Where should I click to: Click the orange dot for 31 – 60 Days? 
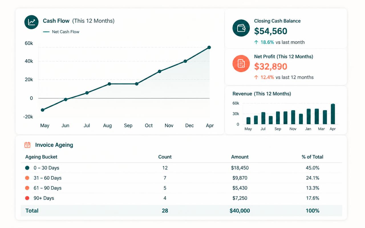(x=27, y=178)
